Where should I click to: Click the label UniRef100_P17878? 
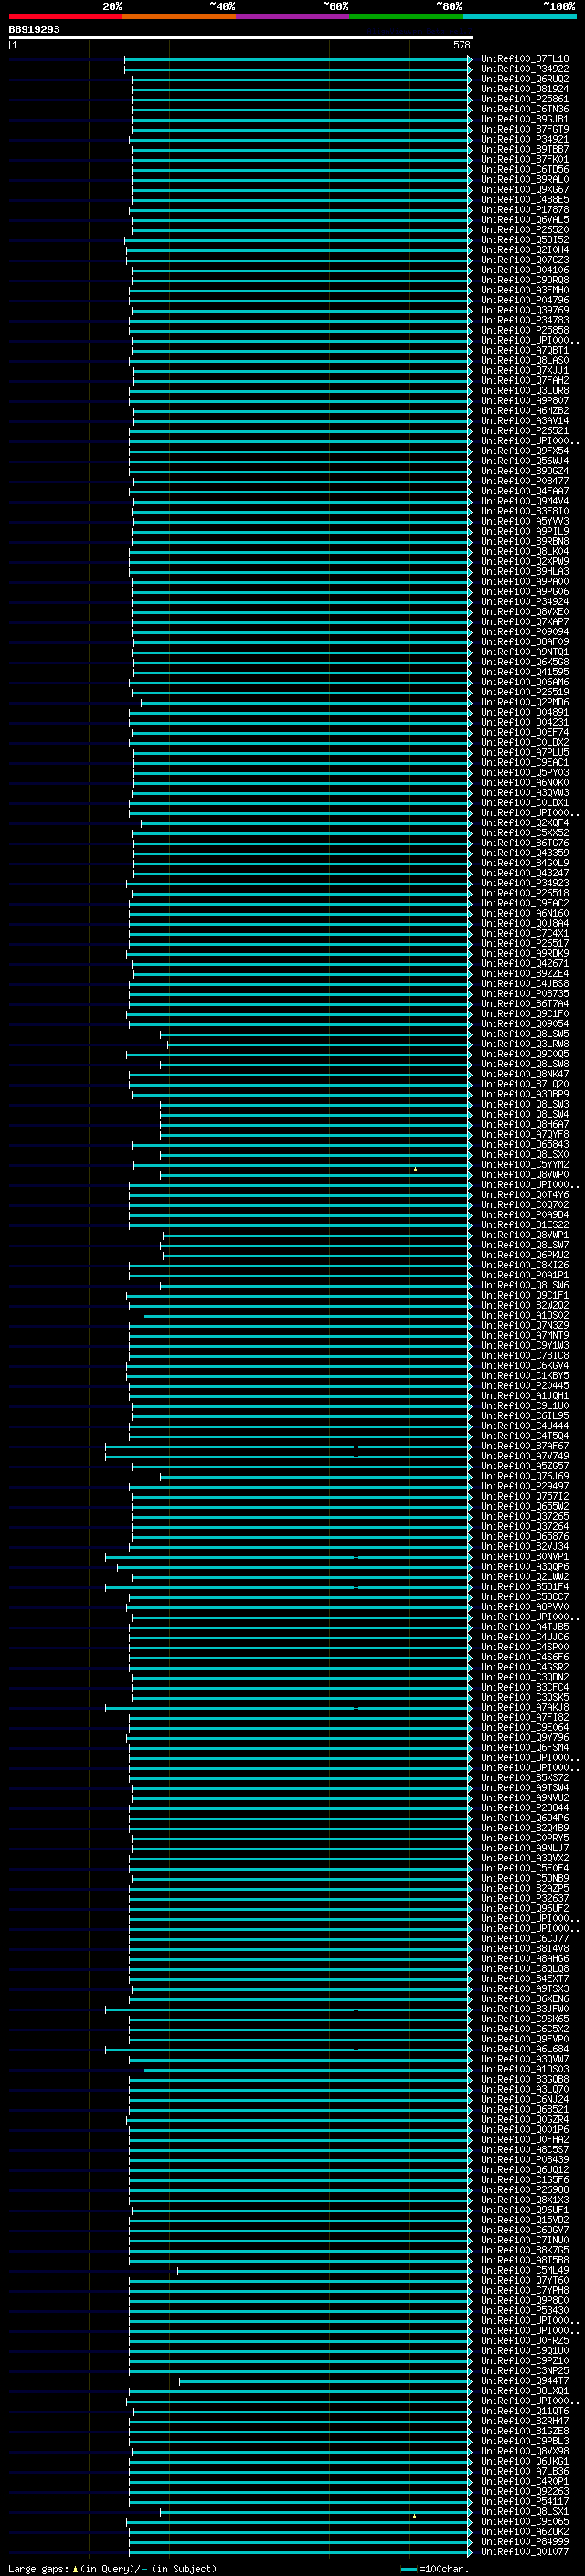[x=525, y=210]
